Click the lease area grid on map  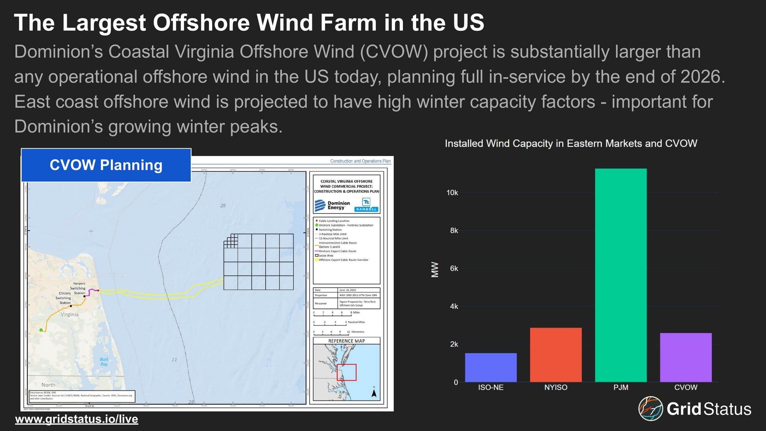pyautogui.click(x=259, y=262)
